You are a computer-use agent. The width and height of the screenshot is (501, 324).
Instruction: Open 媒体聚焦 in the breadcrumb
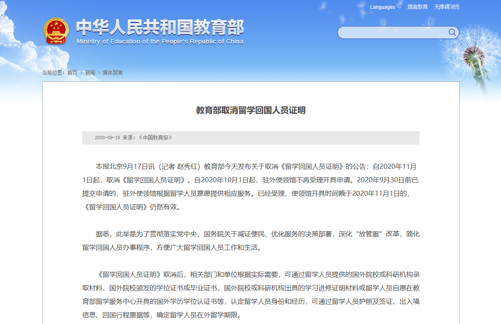click(113, 73)
